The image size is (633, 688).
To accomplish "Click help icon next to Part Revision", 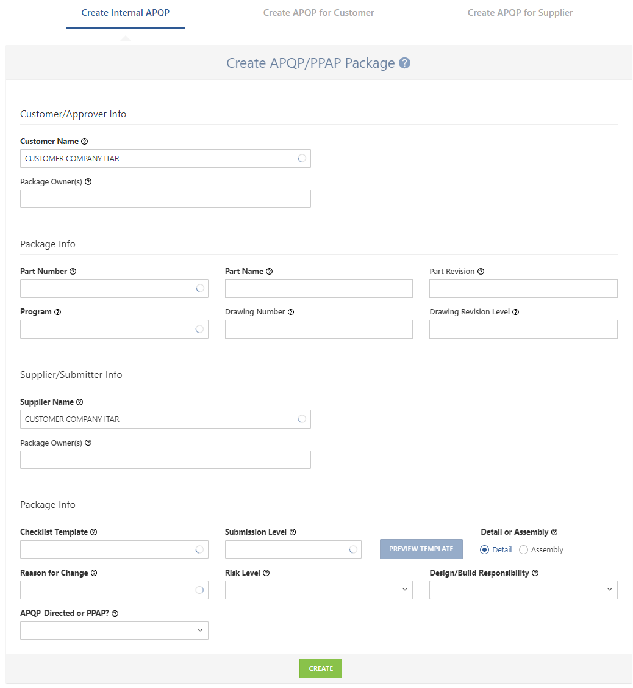I will tap(481, 271).
